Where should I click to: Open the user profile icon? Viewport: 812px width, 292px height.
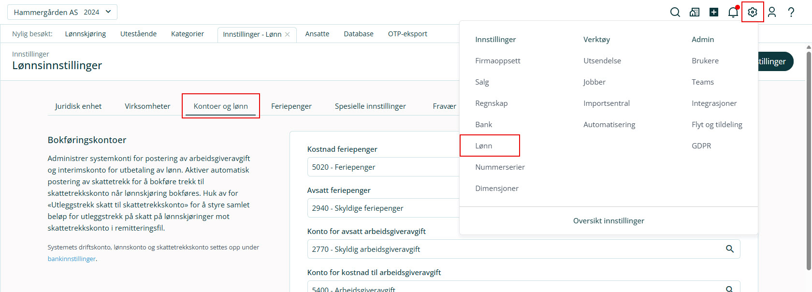pos(772,12)
